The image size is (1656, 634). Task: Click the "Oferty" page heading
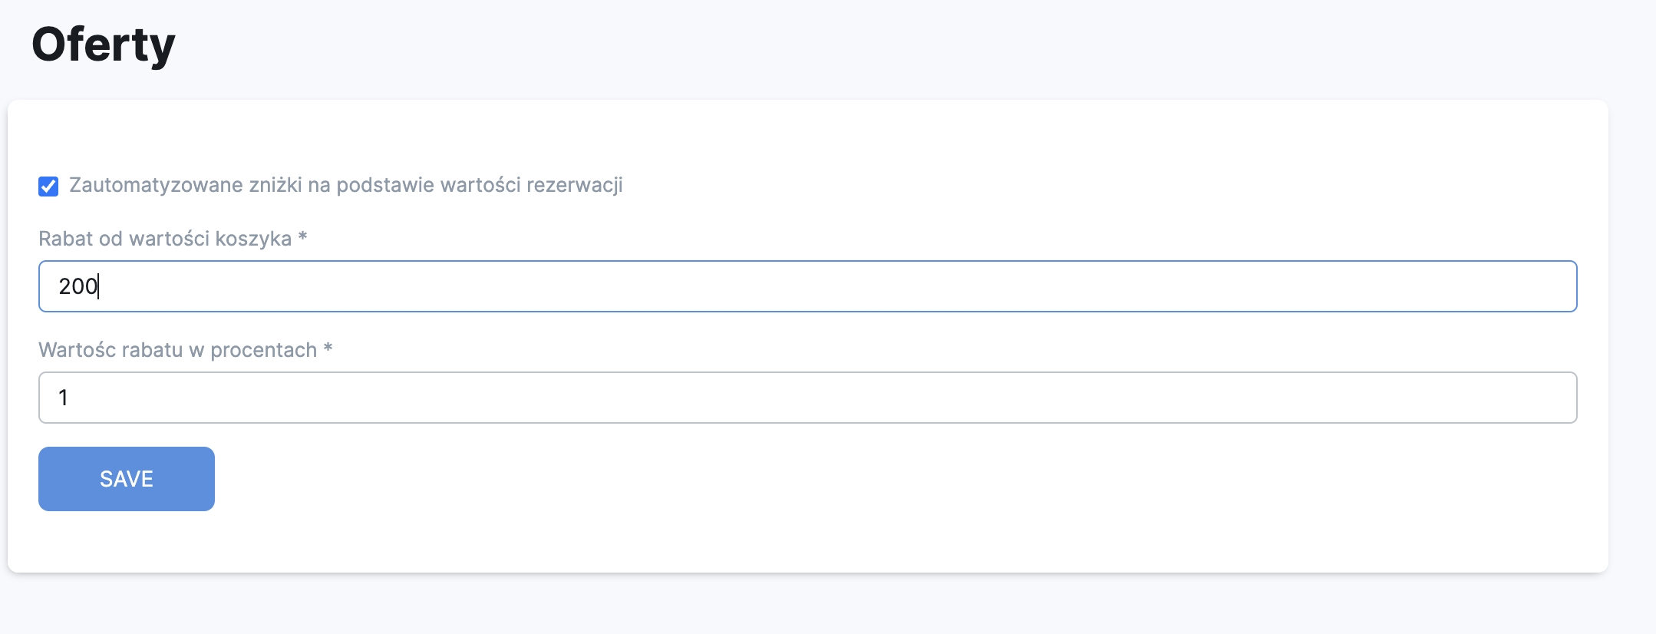pyautogui.click(x=104, y=45)
